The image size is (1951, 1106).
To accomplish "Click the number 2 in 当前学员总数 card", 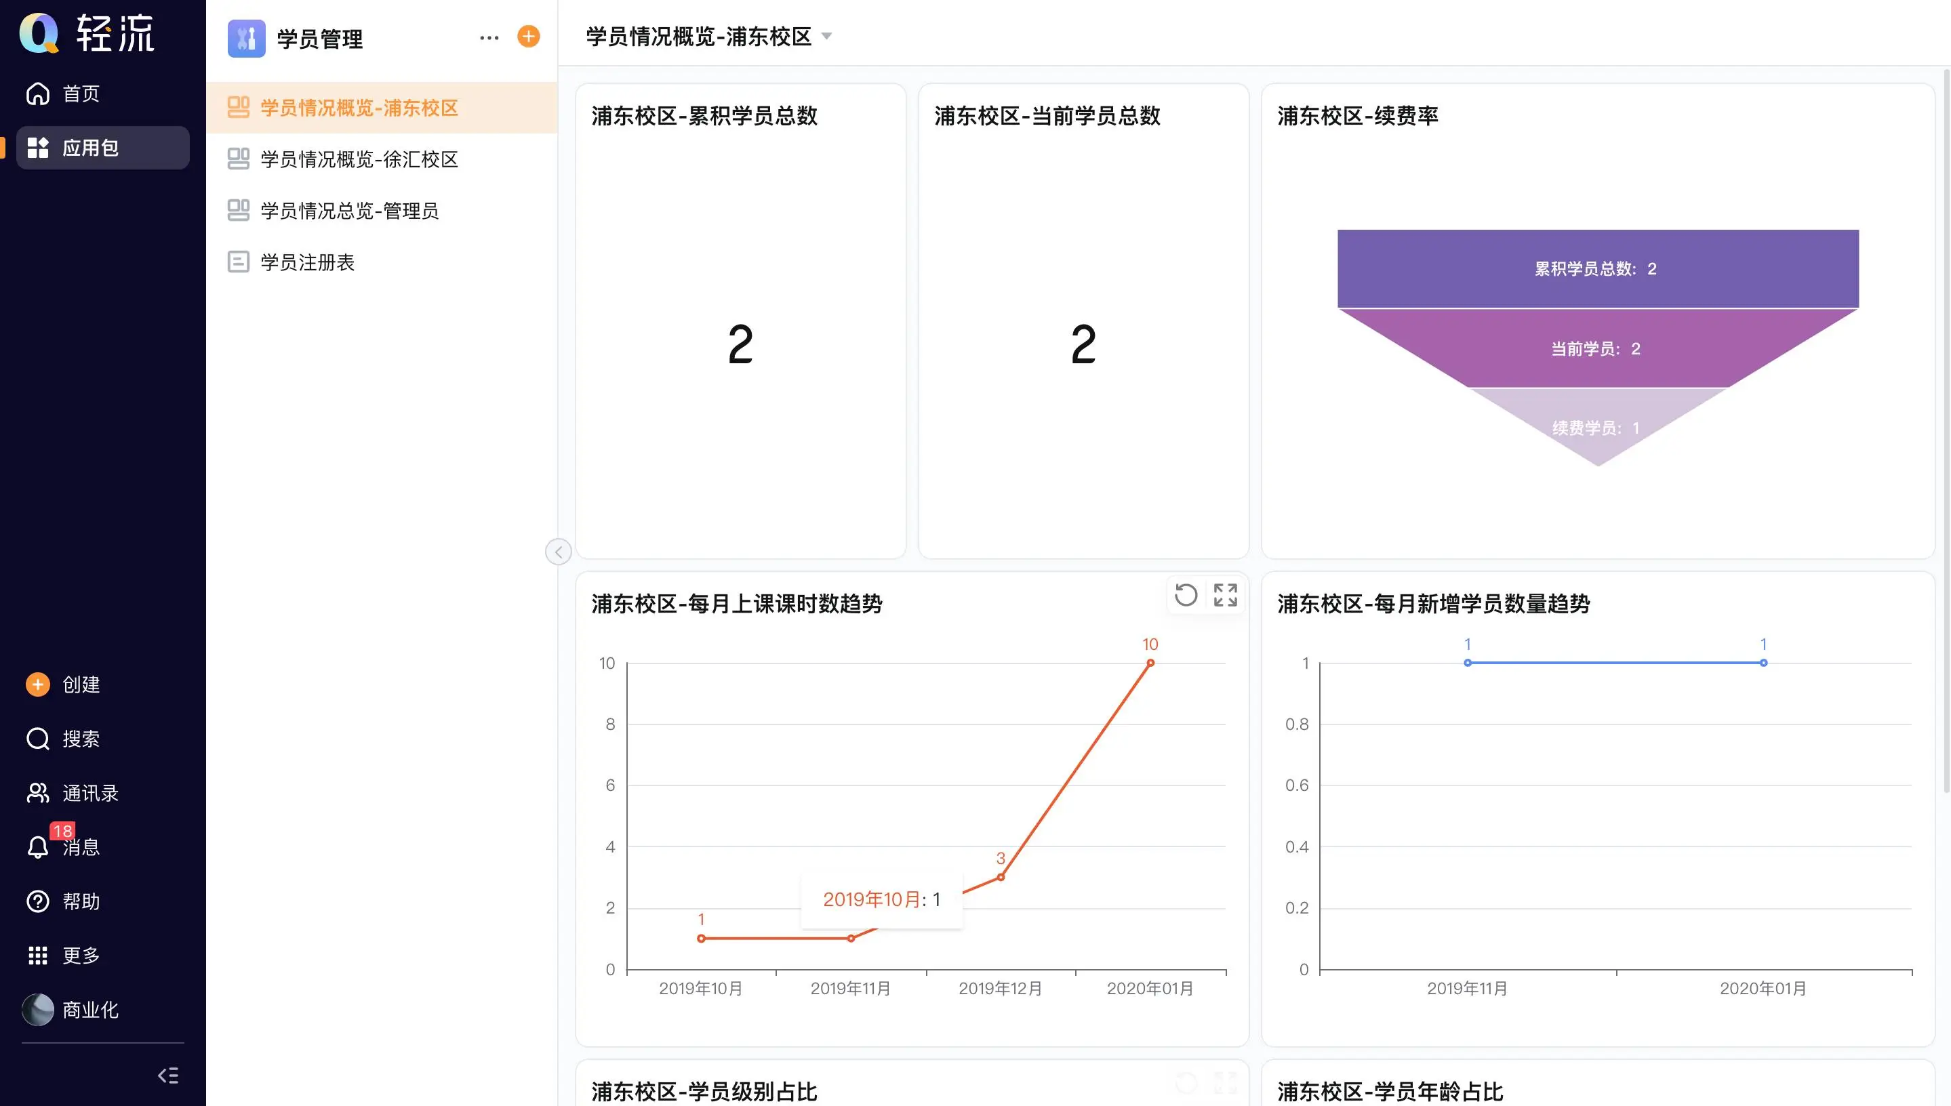I will point(1083,344).
